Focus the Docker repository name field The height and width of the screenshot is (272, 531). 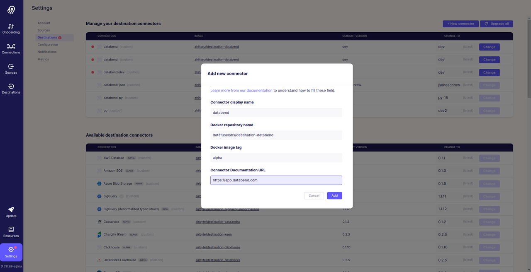(276, 135)
